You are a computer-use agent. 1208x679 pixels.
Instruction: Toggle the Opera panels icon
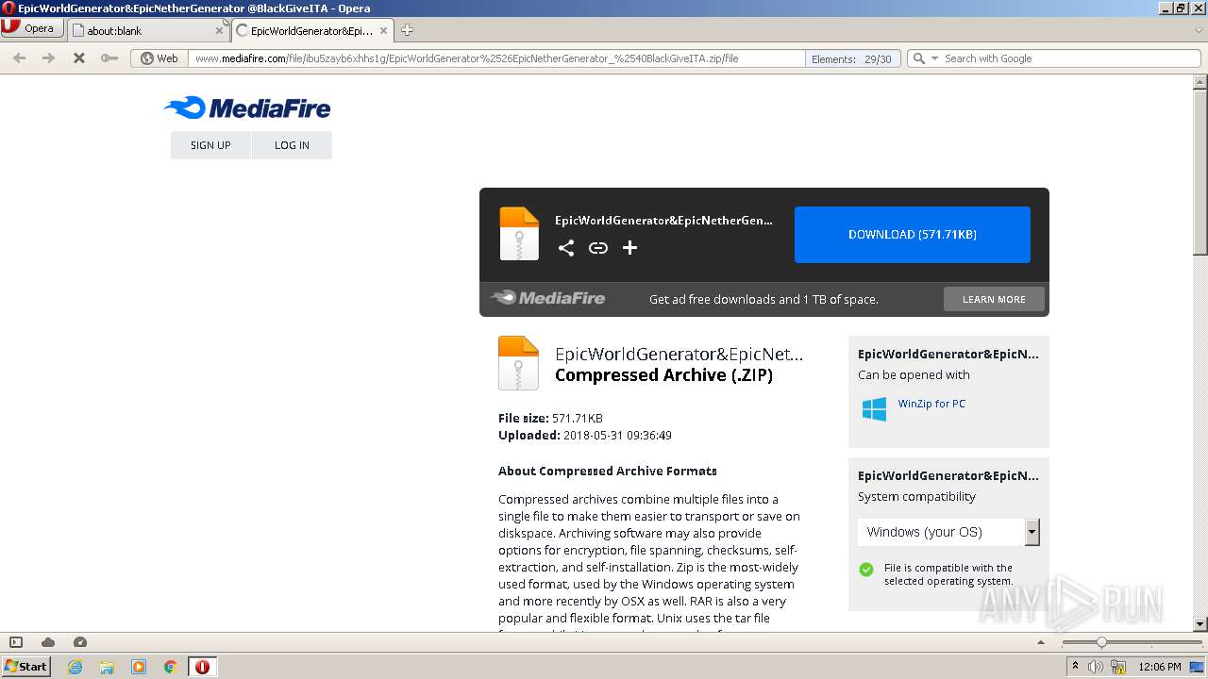tap(16, 642)
